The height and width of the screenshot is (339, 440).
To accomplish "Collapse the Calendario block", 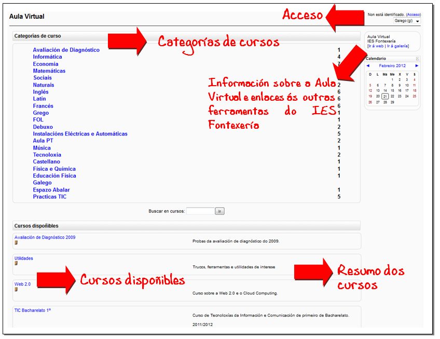I will pos(418,59).
